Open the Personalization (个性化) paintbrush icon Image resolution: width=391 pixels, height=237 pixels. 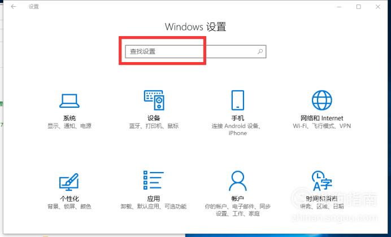pyautogui.click(x=69, y=181)
